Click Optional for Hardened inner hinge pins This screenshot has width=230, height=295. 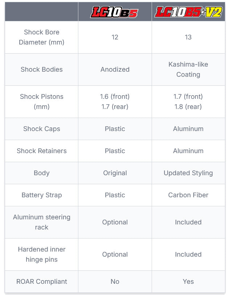point(115,254)
